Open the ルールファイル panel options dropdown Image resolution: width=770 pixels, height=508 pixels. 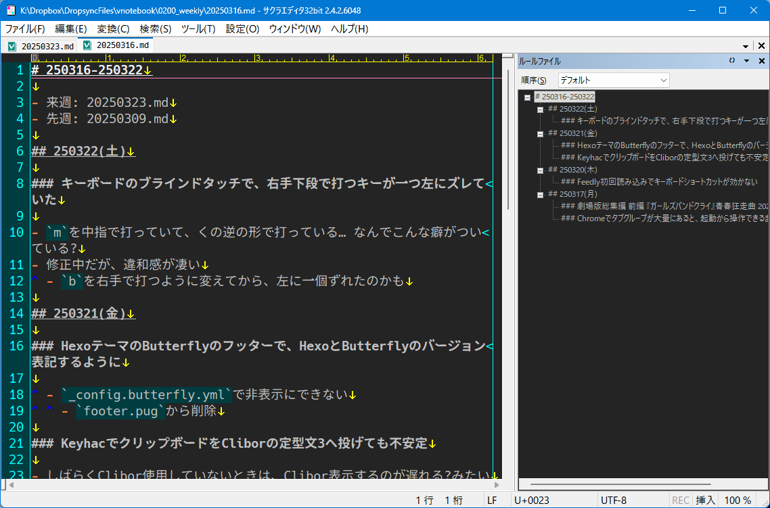coord(746,61)
